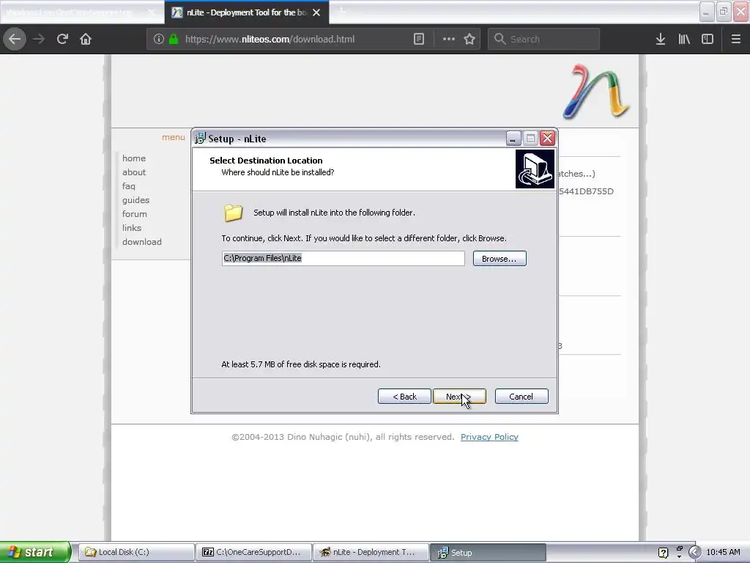The height and width of the screenshot is (563, 750).
Task: Expand hidden tray icons arrow
Action: tap(694, 553)
